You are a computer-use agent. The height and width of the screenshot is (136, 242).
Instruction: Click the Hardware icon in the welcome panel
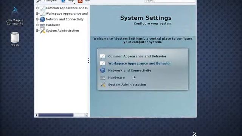click(102, 77)
